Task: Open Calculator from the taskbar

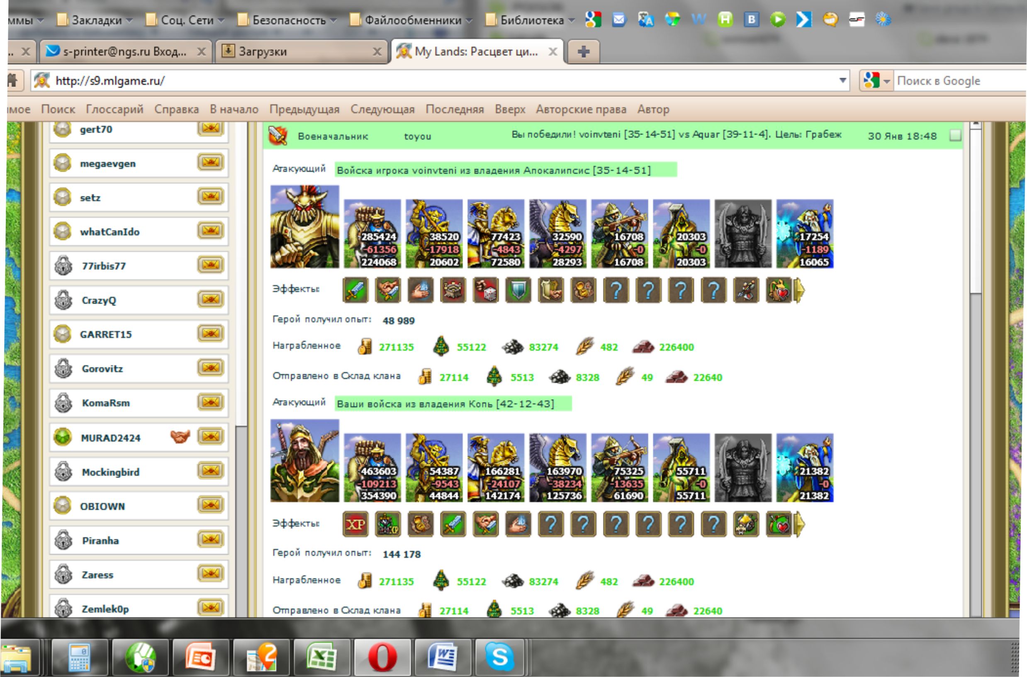Action: (79, 657)
